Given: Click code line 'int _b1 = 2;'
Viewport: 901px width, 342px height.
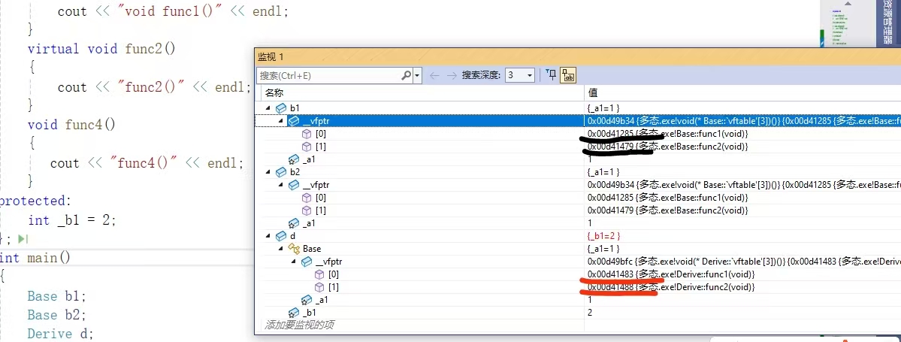Looking at the screenshot, I should pos(72,220).
